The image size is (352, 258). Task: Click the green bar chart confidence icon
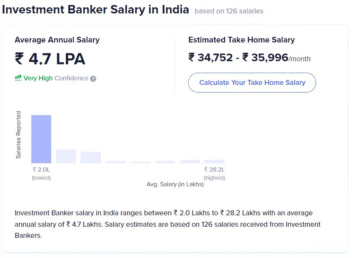[x=18, y=78]
